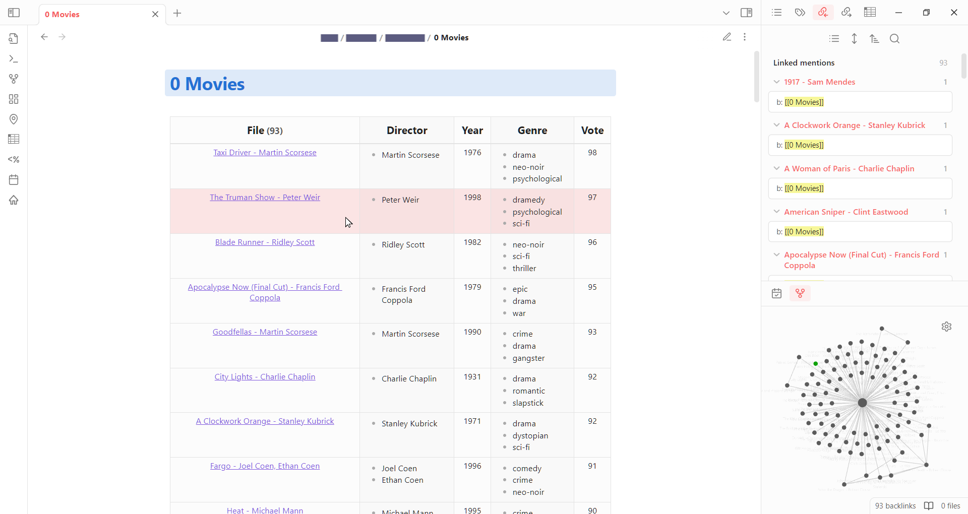This screenshot has height=514, width=968.
Task: Toggle show more context in backlinks
Action: 854,39
